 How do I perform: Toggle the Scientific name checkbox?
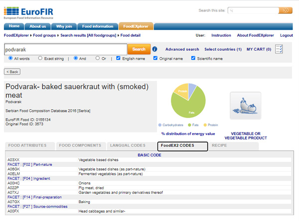tap(193, 58)
